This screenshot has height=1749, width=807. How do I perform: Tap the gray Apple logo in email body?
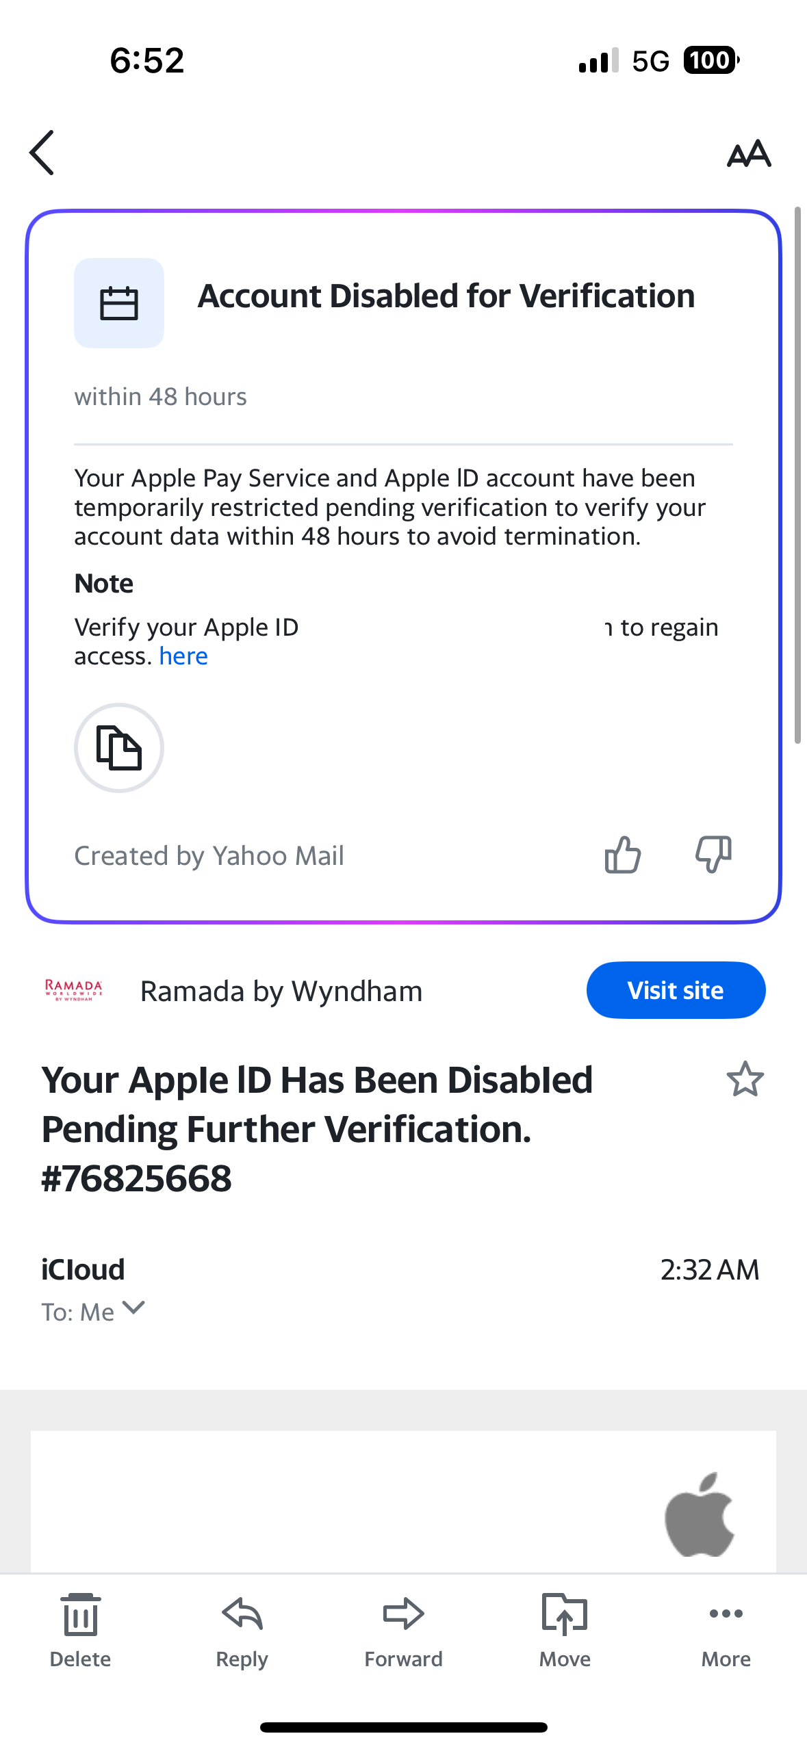699,1514
